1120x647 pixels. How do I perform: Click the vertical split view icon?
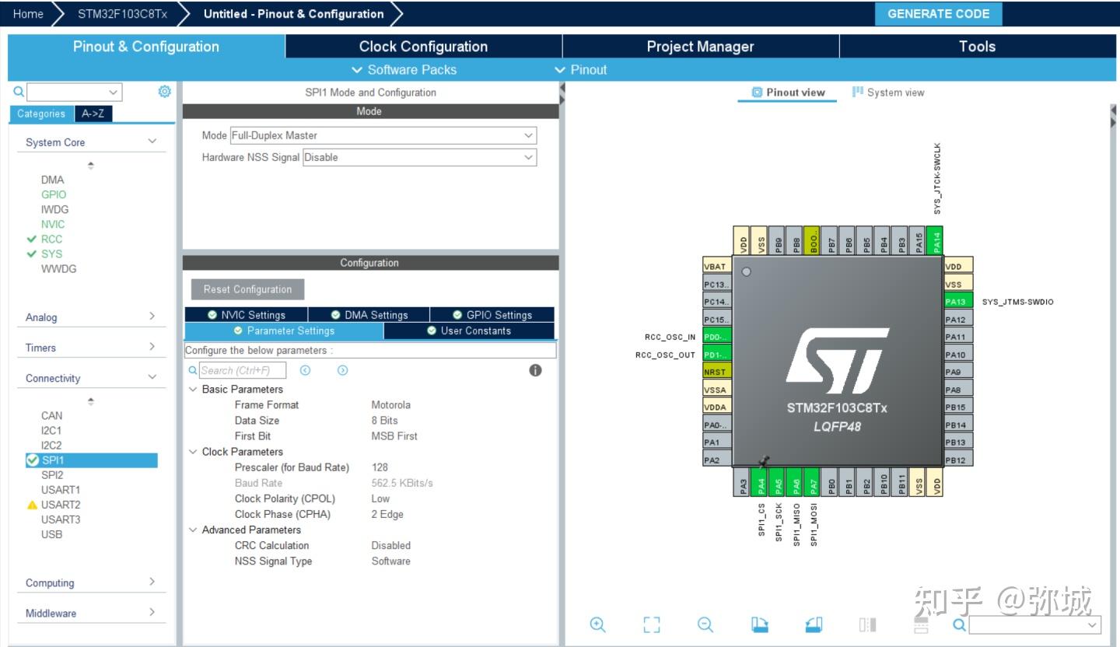click(x=868, y=624)
